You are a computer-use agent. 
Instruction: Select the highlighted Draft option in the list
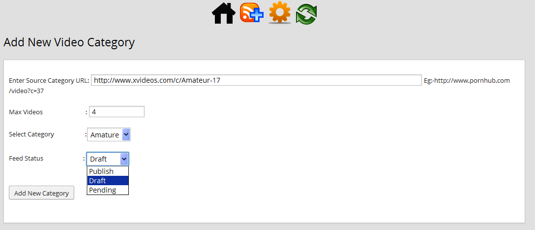pos(108,180)
